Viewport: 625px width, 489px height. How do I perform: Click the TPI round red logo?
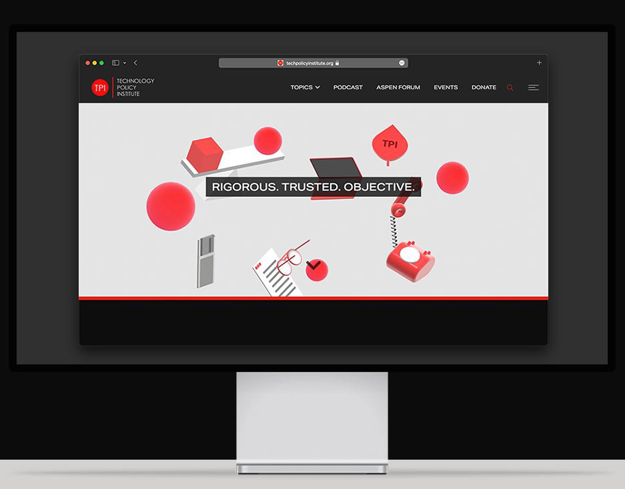(99, 87)
